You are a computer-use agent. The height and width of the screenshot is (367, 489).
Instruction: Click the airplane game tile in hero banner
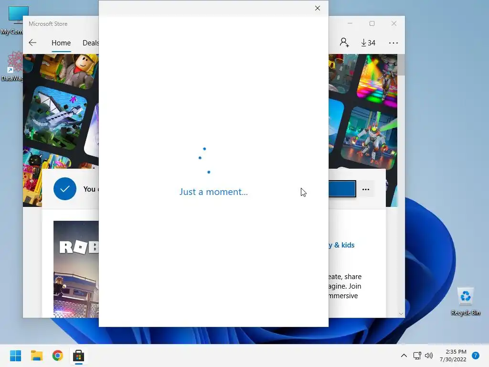coord(55,118)
